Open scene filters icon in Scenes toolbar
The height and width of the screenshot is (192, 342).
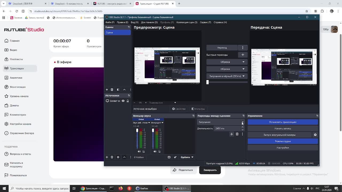(x=118, y=90)
